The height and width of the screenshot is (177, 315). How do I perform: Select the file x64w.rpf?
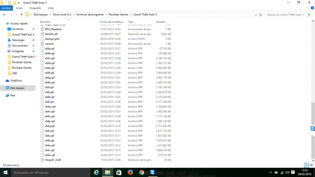(x=50, y=155)
